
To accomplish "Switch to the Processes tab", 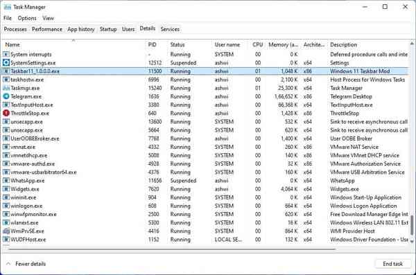I will point(15,29).
